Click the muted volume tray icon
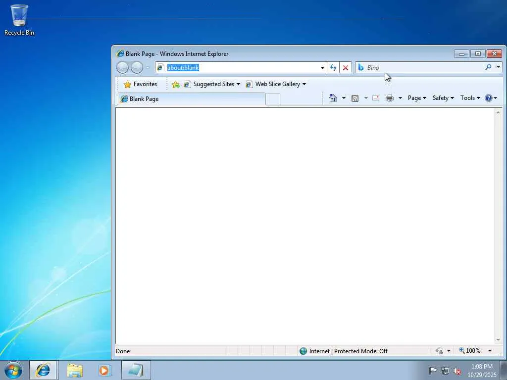The image size is (507, 380). tap(457, 371)
